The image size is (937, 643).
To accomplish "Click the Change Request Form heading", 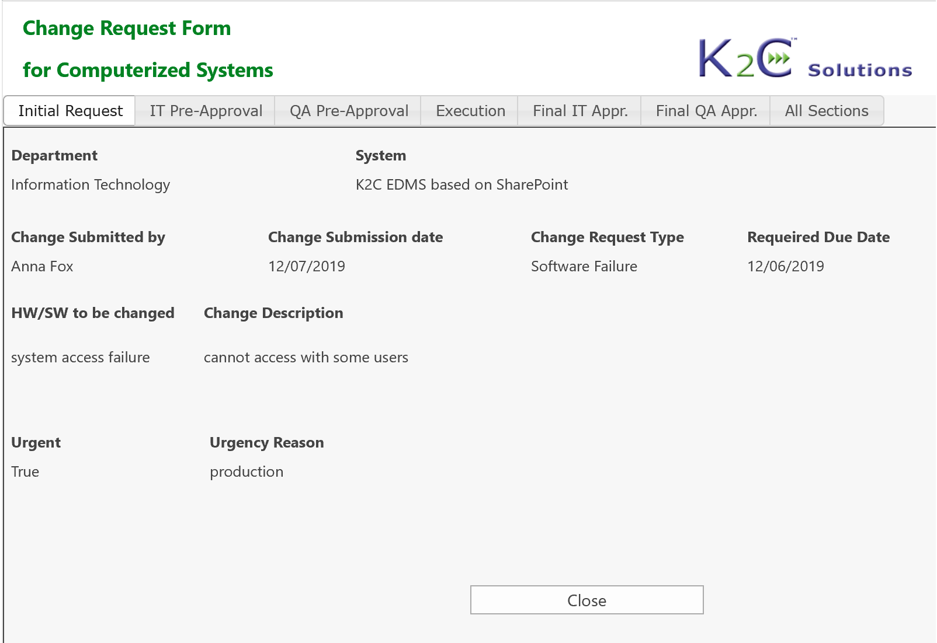I will pos(127,29).
